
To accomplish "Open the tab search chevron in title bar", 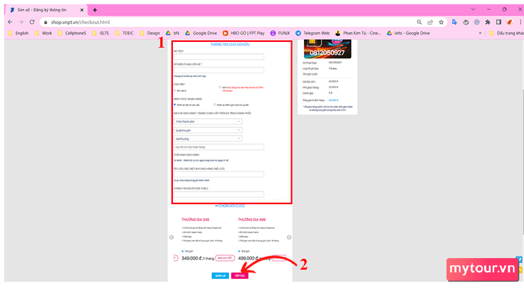I will [x=473, y=10].
